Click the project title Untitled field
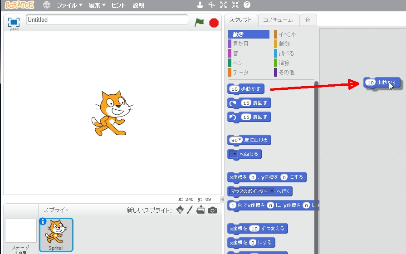The image size is (406, 254). coord(107,20)
